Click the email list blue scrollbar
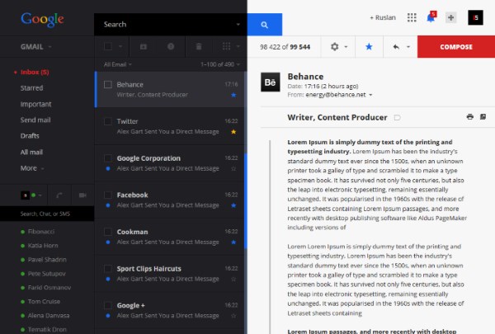 coord(246,201)
